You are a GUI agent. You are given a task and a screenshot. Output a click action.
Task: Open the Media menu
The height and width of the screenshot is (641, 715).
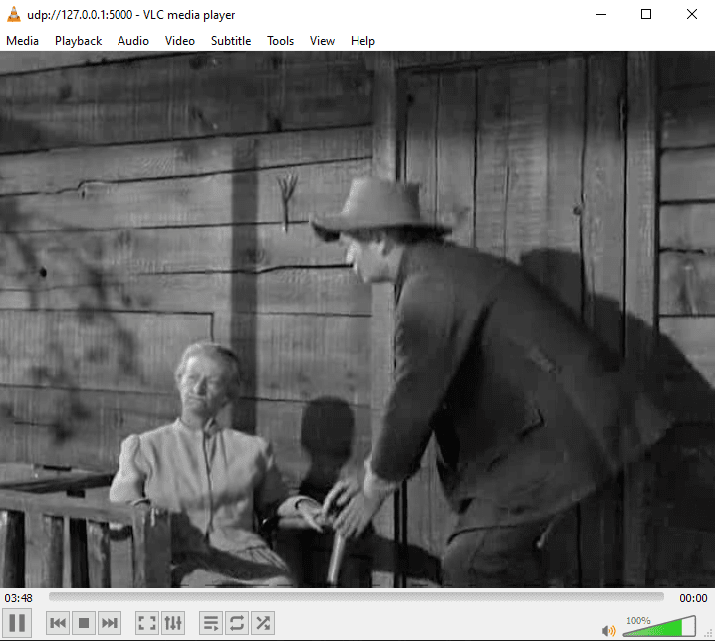pyautogui.click(x=22, y=41)
